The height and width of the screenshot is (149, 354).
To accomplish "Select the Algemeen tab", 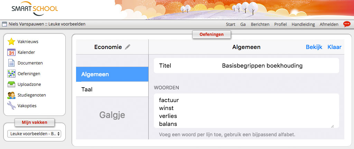I will click(x=112, y=74).
